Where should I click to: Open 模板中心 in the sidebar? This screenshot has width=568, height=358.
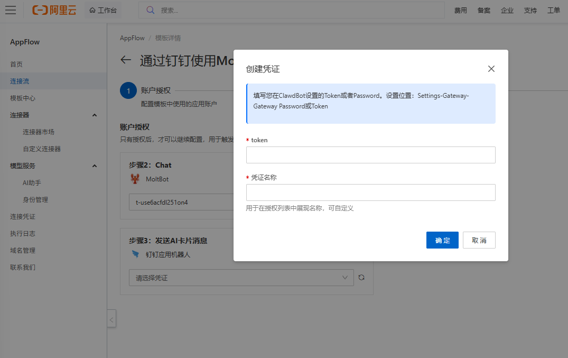point(23,98)
